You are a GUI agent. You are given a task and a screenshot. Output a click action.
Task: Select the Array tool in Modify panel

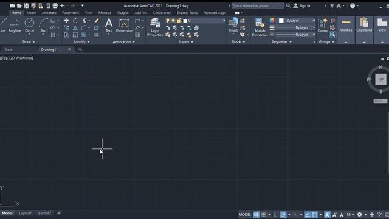tap(84, 35)
